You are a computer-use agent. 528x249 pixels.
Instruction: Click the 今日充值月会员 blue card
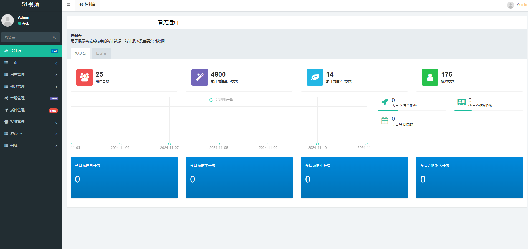(x=124, y=178)
